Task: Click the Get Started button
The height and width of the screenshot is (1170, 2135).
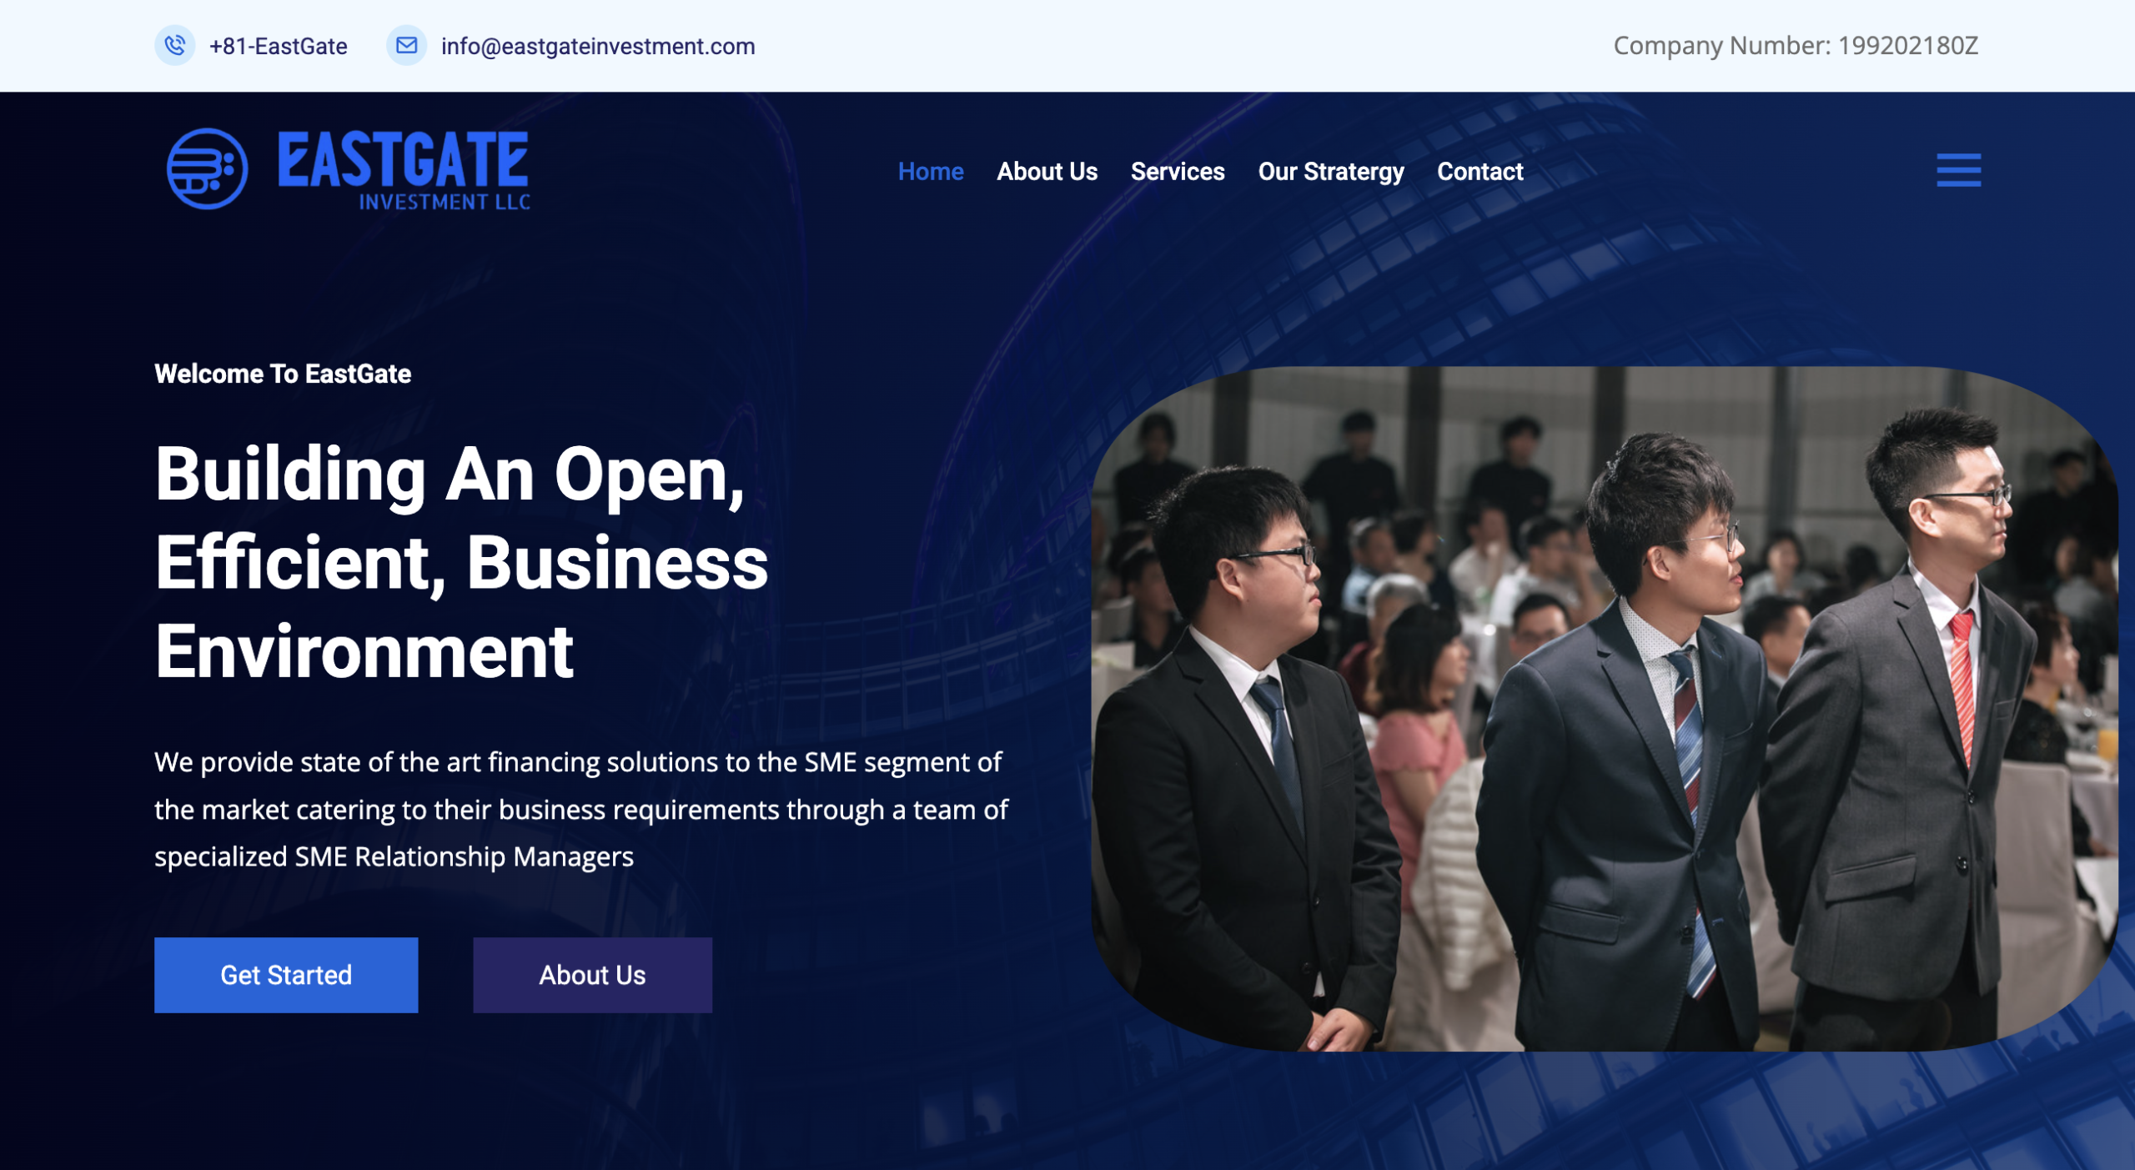Action: [285, 974]
